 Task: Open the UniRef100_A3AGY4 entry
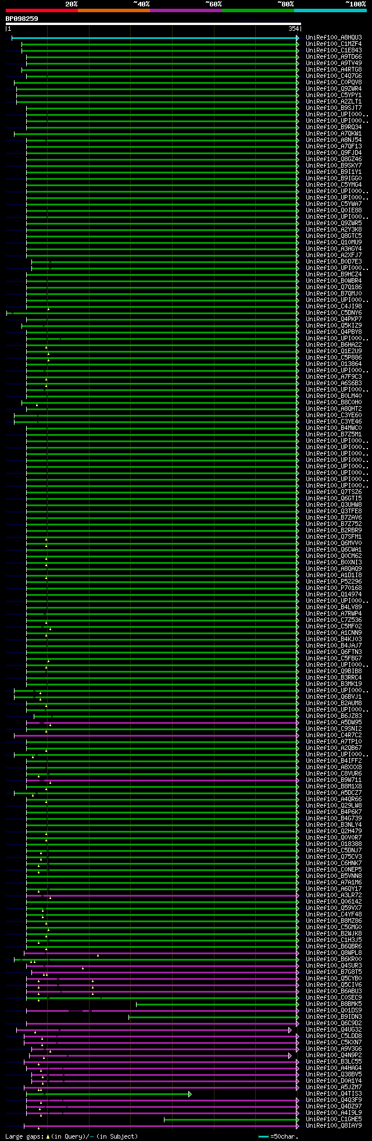point(334,248)
